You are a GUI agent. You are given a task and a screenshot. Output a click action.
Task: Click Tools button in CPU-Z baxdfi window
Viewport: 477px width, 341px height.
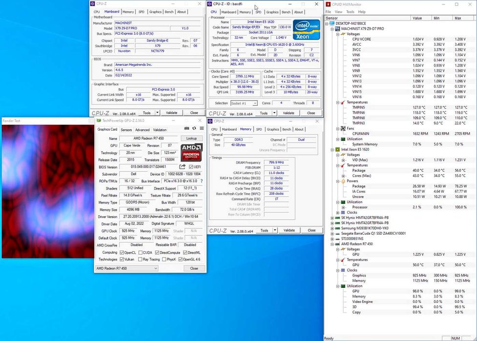[x=264, y=113]
